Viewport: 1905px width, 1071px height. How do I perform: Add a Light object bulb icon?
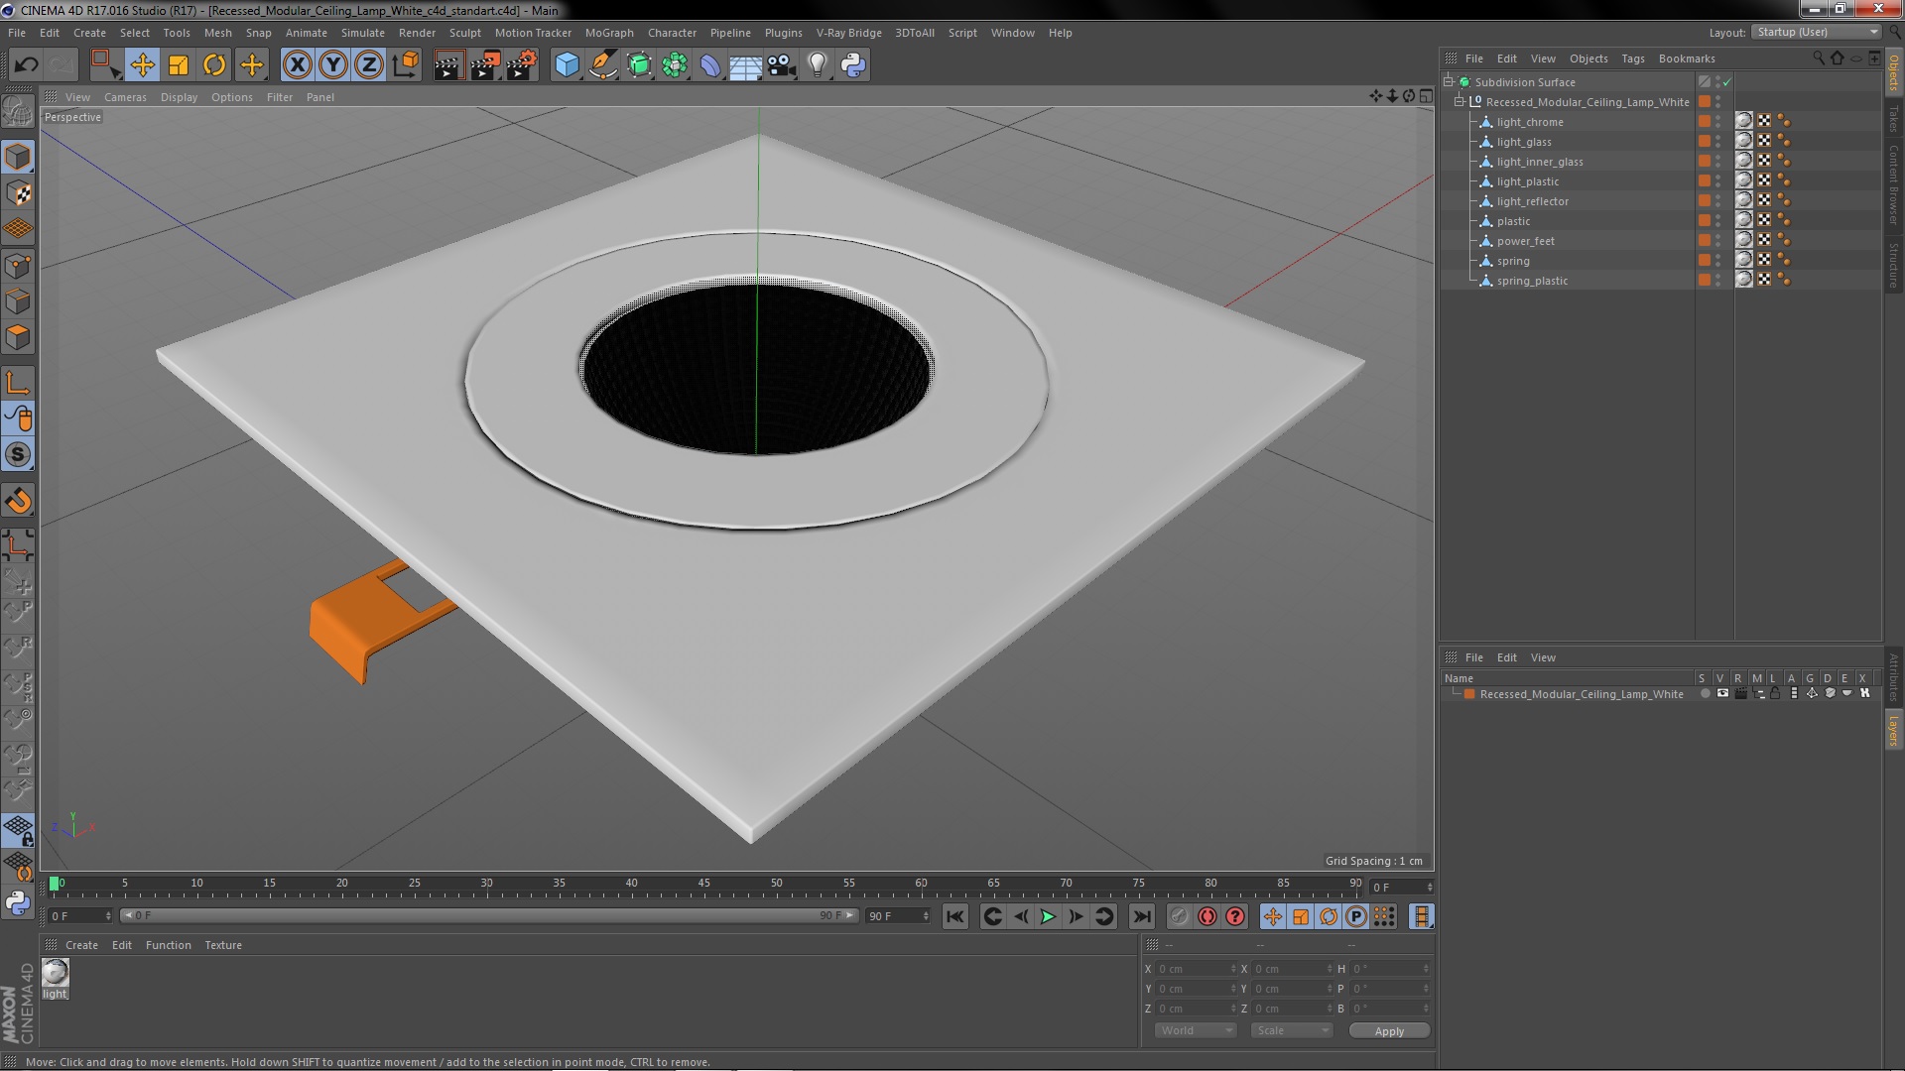point(817,65)
